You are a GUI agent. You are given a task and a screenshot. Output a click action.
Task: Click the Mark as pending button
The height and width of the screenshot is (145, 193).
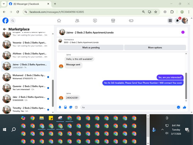click(91, 48)
